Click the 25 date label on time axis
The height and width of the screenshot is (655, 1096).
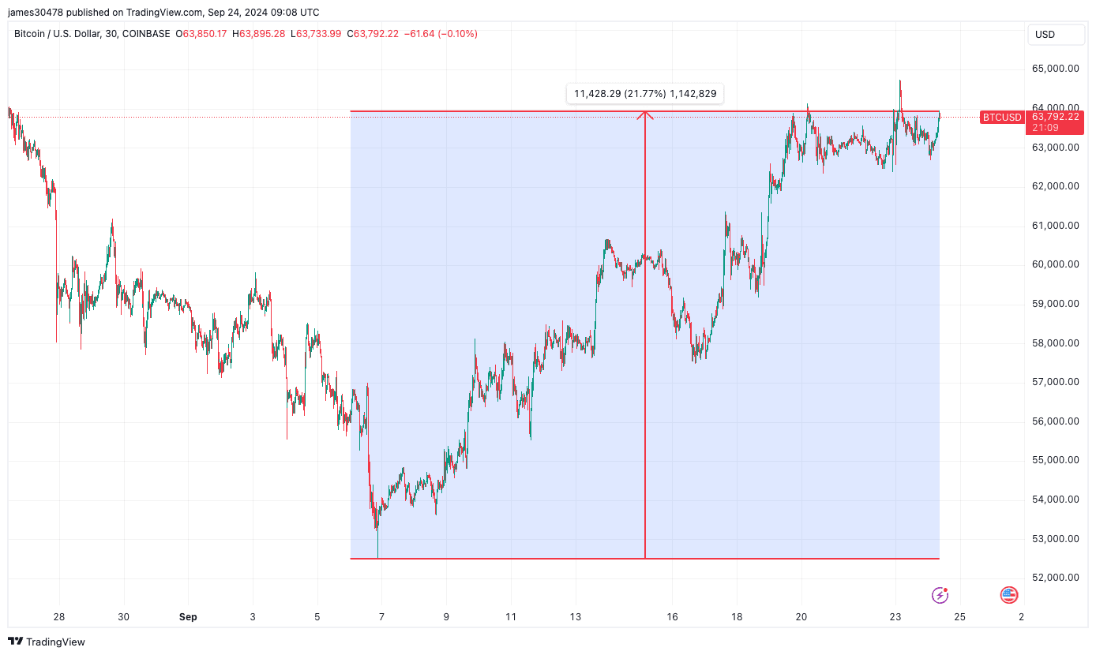[960, 617]
